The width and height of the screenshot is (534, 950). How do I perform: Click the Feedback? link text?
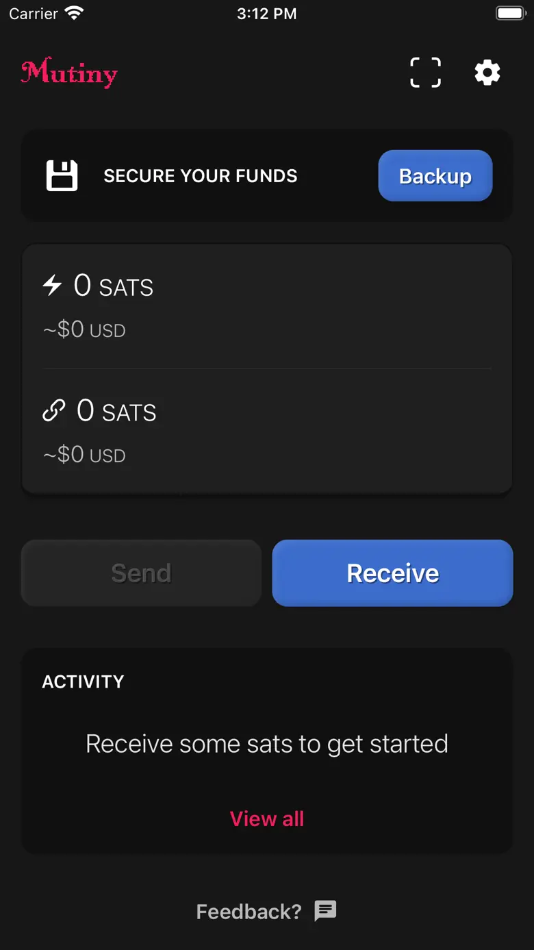coord(249,912)
